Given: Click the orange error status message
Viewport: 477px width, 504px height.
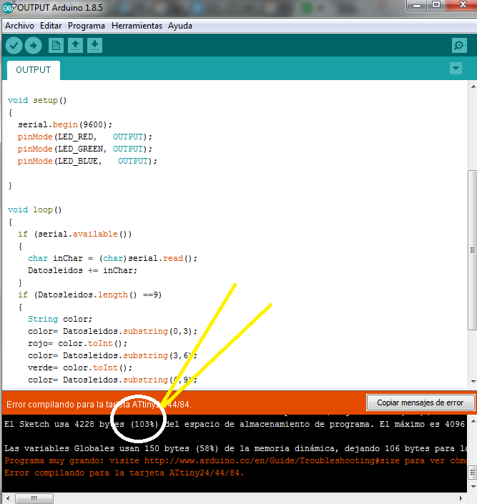Looking at the screenshot, I should 99,405.
